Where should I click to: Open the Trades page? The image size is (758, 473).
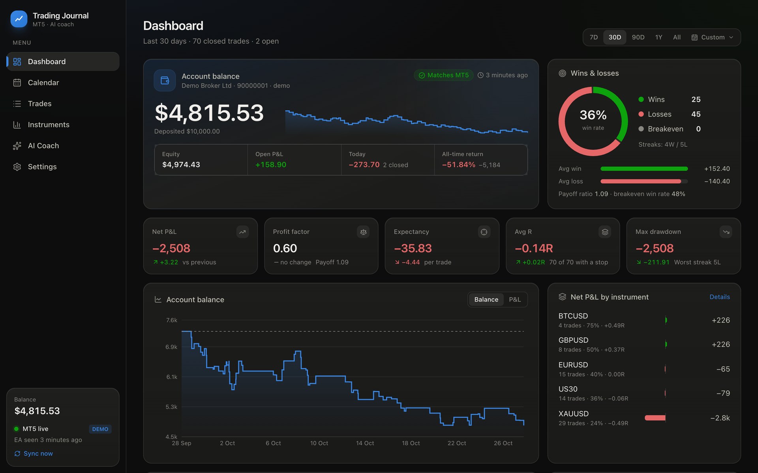63,104
